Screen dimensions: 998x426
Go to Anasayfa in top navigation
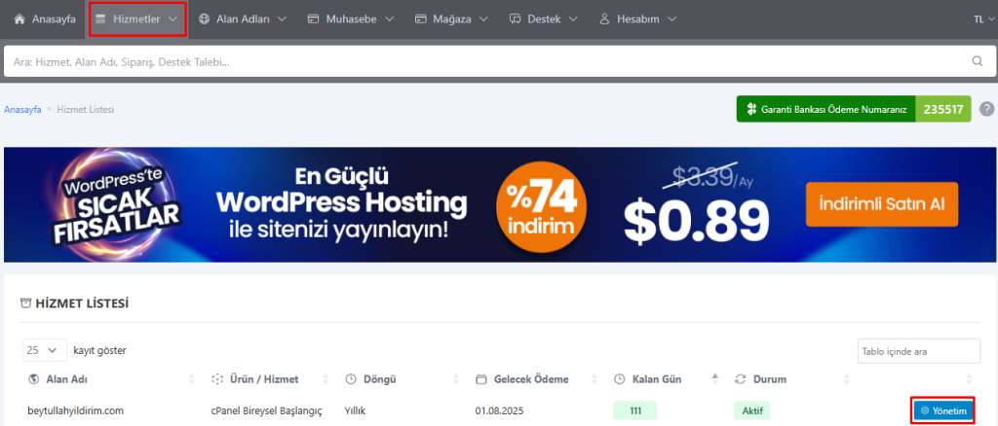click(x=45, y=19)
